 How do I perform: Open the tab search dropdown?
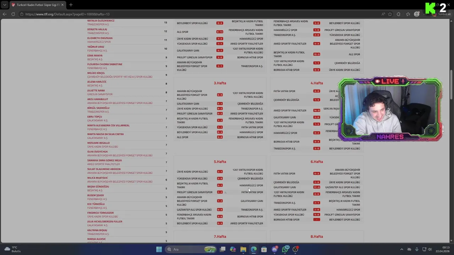[4, 5]
